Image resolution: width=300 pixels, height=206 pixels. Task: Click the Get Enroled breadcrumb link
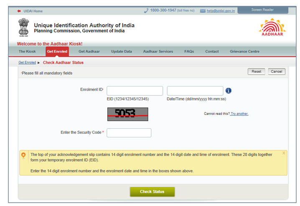click(27, 63)
